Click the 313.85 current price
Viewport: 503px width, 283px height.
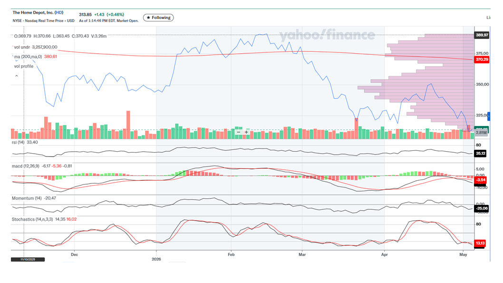85,15
